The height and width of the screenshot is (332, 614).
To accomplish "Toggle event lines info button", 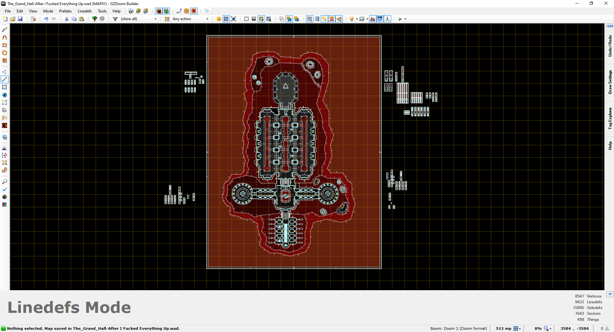I will click(x=388, y=19).
